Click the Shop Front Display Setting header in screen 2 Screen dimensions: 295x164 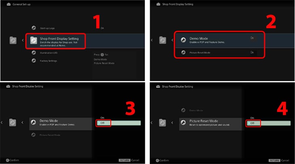click(x=177, y=4)
